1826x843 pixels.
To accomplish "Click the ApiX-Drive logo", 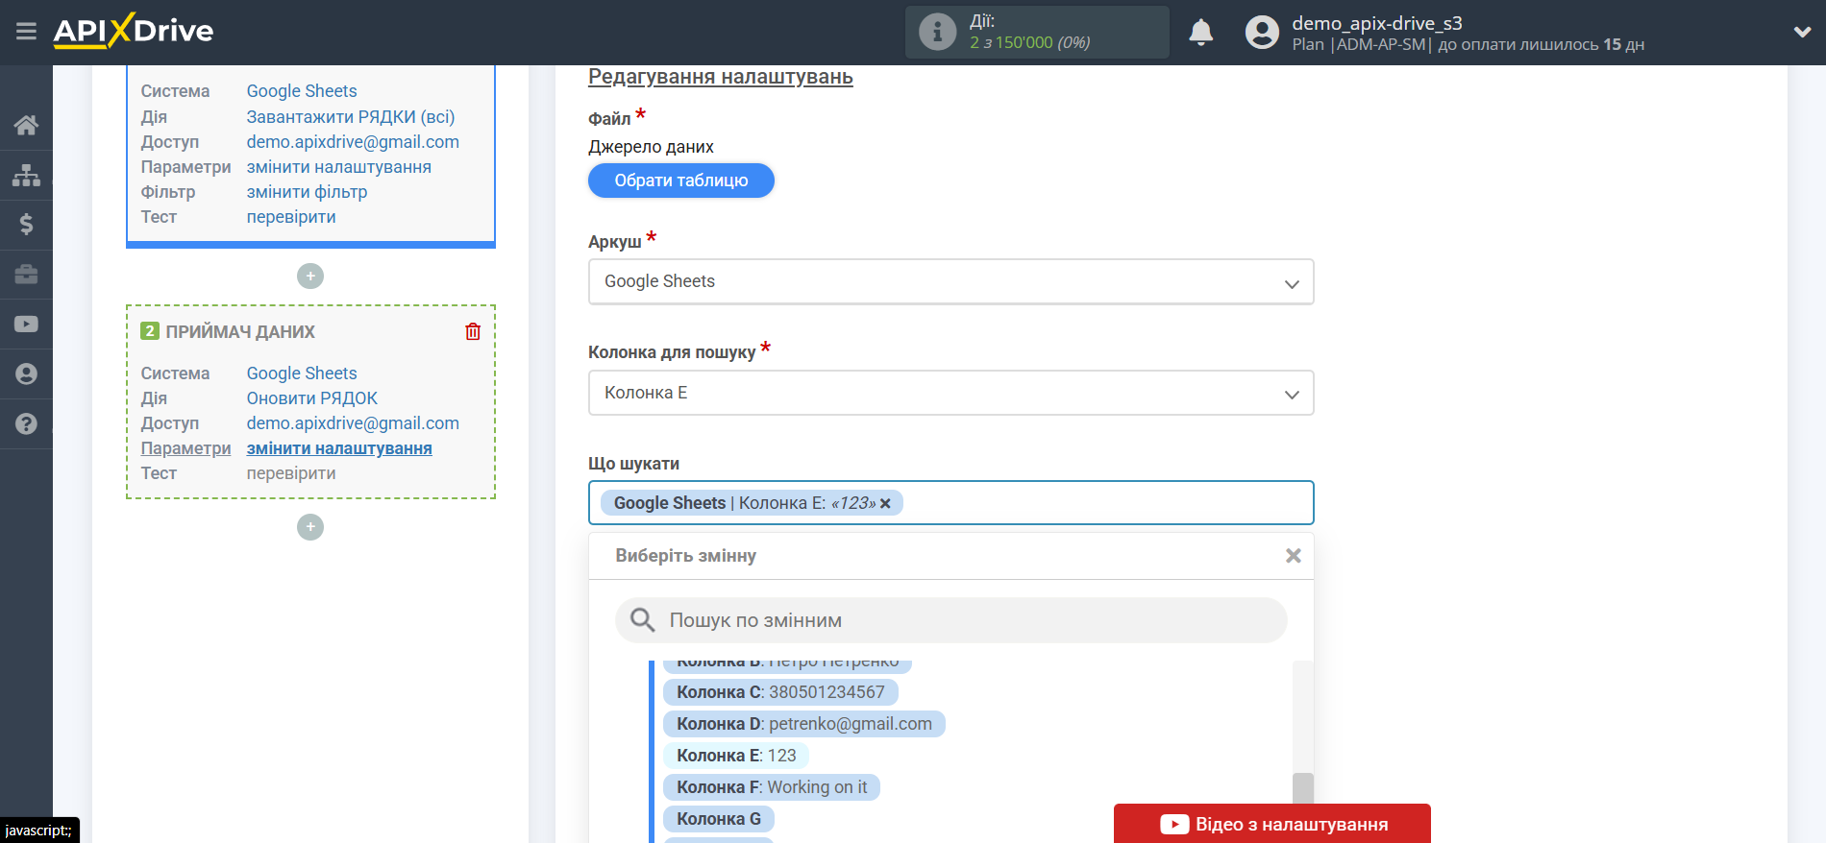I will point(134,31).
